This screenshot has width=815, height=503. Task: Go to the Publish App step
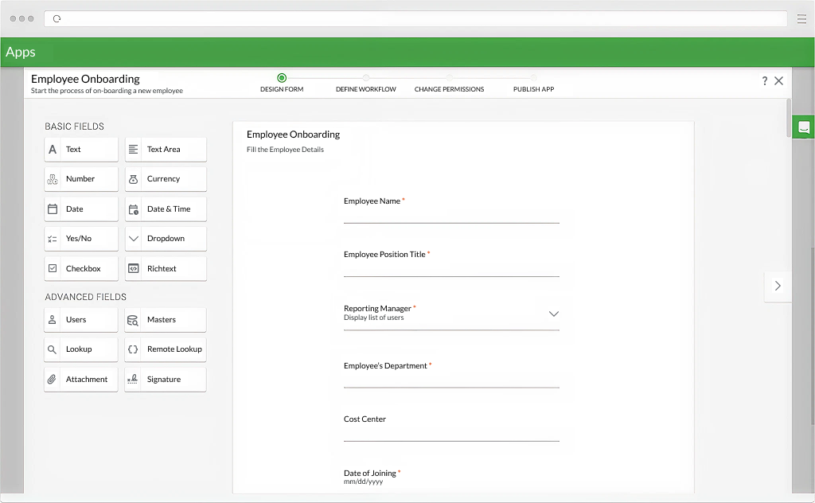[534, 89]
